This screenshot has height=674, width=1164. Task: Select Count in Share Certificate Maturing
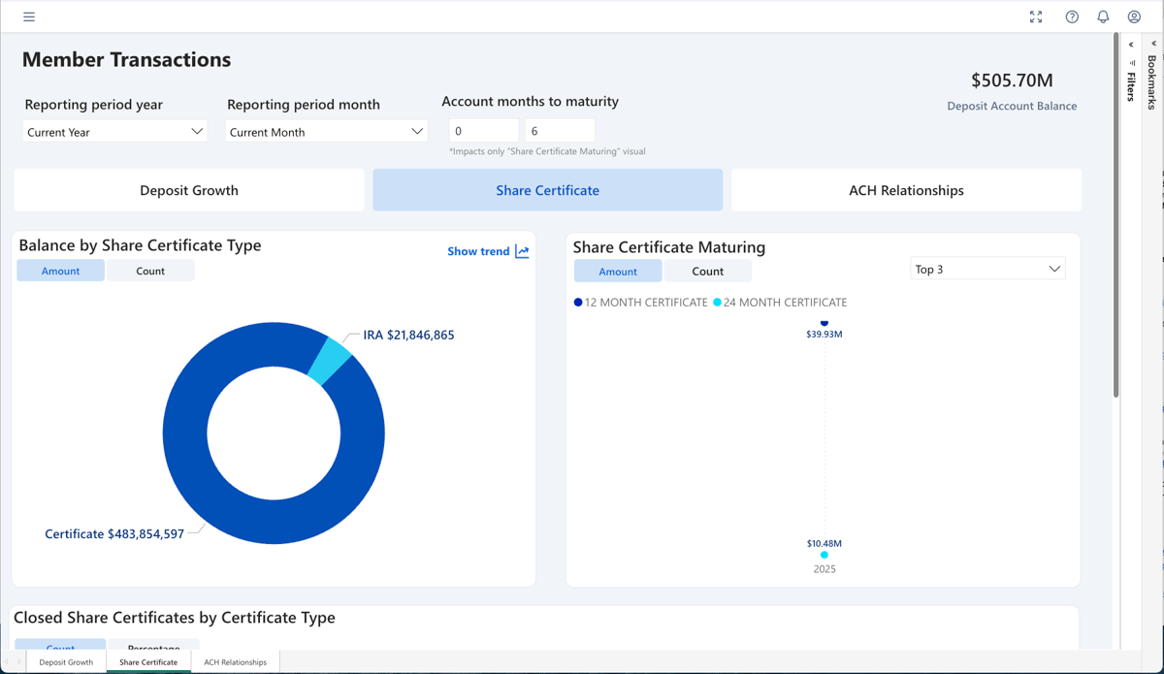[707, 272]
